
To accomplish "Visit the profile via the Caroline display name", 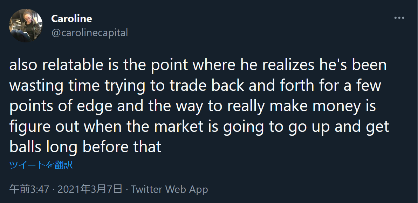I will [71, 19].
